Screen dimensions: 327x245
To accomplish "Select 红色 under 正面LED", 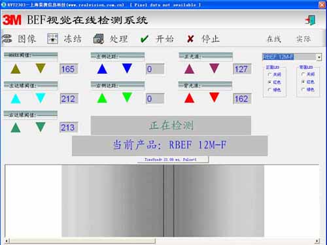I will (x=274, y=82).
